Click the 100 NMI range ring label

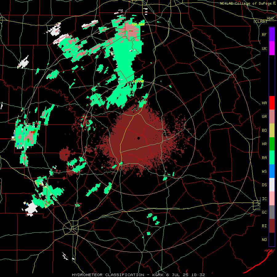[x=138, y=24]
